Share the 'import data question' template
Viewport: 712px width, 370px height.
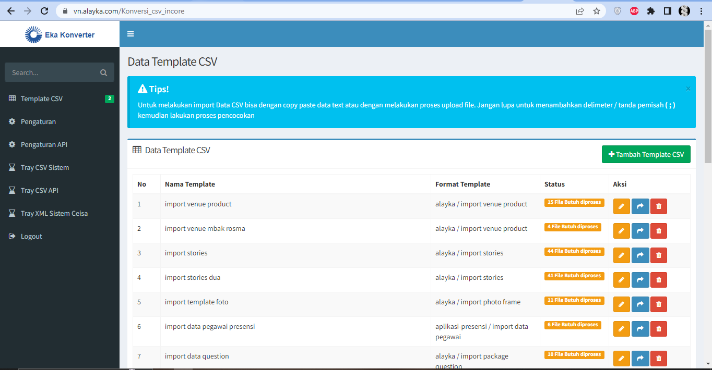[x=640, y=359]
